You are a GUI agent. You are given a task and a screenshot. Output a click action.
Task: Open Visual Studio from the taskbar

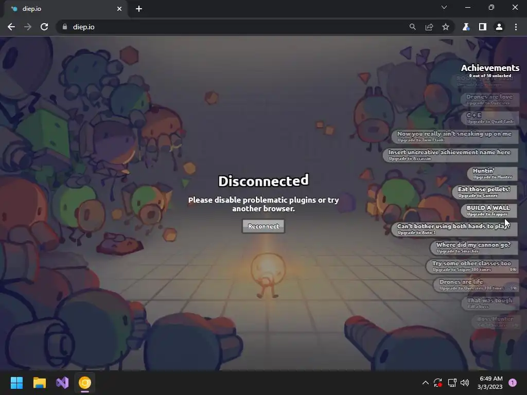click(62, 383)
